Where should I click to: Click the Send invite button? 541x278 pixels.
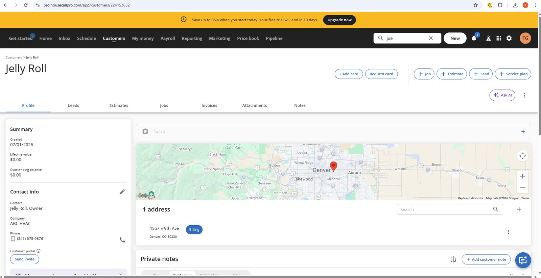(x=25, y=259)
